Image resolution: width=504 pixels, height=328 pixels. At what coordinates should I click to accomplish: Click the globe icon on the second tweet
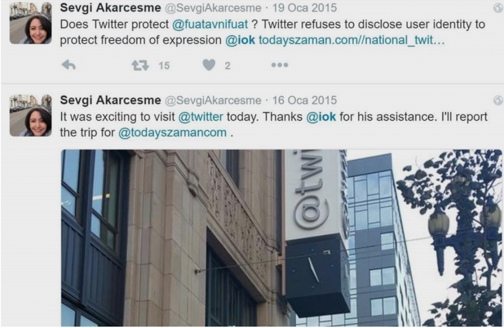(x=499, y=101)
